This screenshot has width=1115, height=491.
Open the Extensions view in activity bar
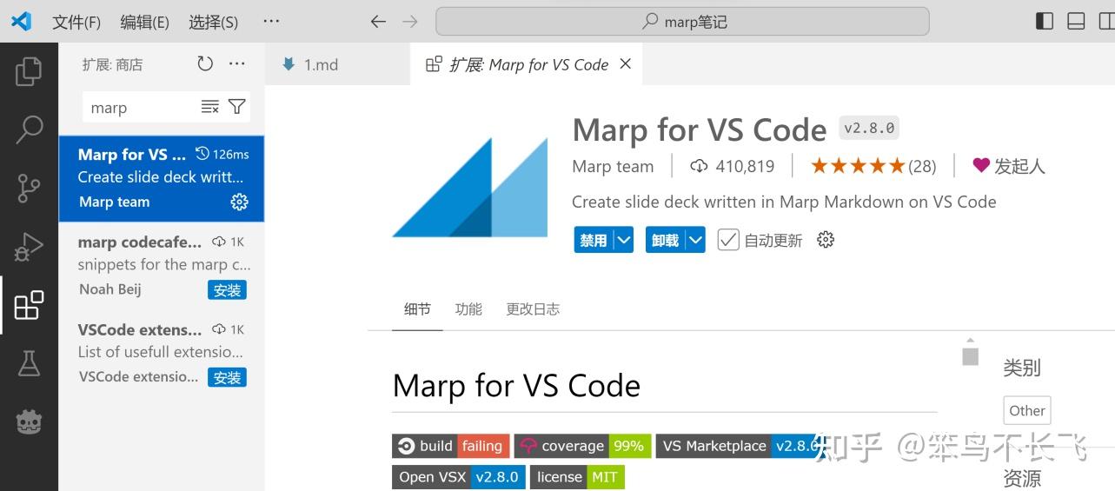tap(29, 305)
